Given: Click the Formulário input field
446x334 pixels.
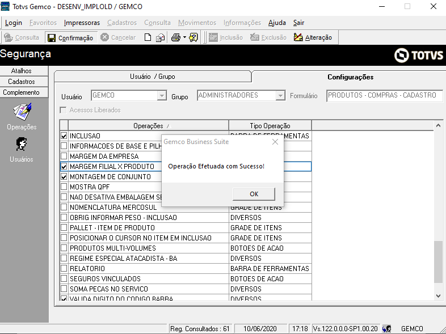Looking at the screenshot, I should 385,95.
